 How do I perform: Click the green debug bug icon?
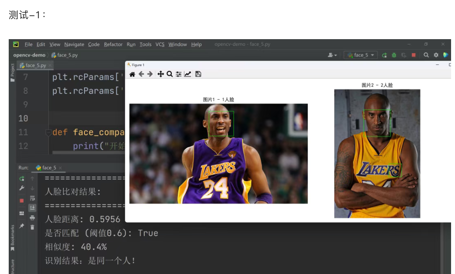pos(394,55)
